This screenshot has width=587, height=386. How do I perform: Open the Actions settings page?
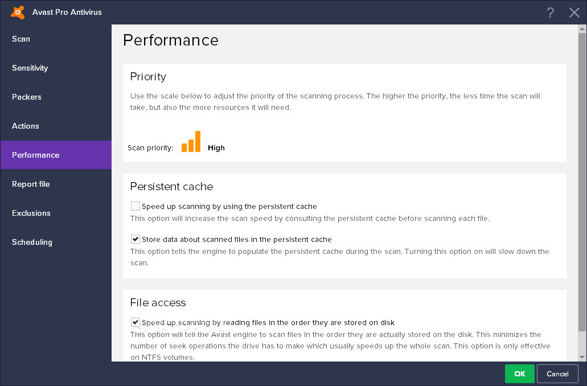pyautogui.click(x=26, y=126)
